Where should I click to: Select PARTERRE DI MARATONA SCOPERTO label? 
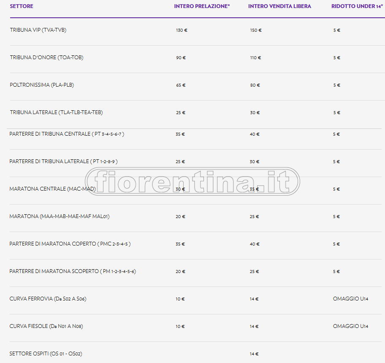(x=73, y=272)
